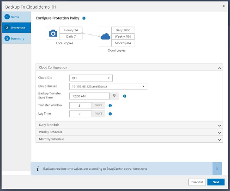Click info icon next to Backup Transfer Start Time
This screenshot has height=191, width=230.
pyautogui.click(x=124, y=96)
